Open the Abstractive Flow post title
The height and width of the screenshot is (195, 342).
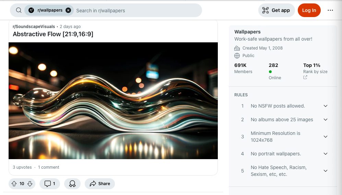(53, 34)
